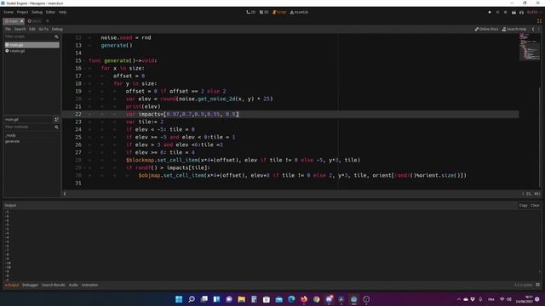Go to next edited document arrow
The height and width of the screenshot is (306, 545).
click(539, 29)
